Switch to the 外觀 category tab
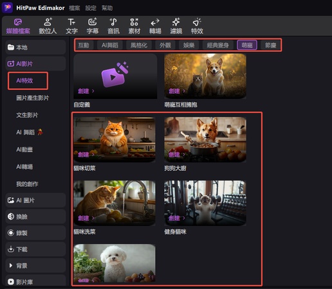The width and height of the screenshot is (332, 289). 165,45
